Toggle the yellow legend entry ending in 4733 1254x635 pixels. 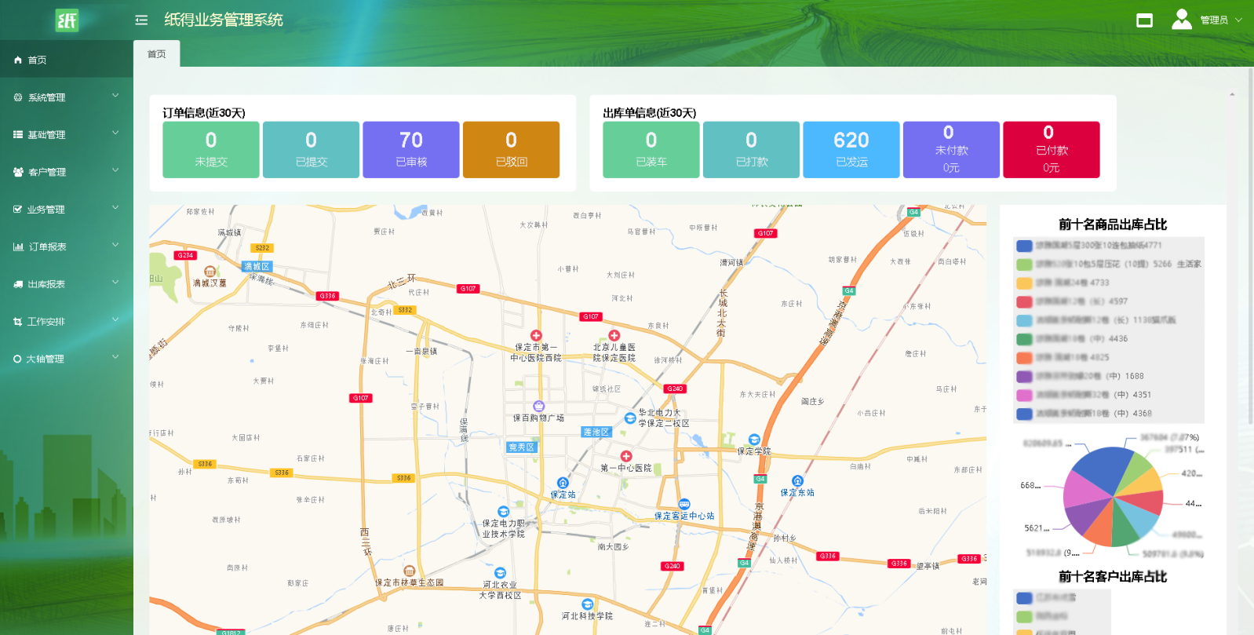point(1024,283)
